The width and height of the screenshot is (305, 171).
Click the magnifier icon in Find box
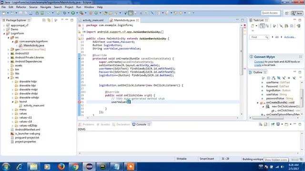tap(267, 37)
